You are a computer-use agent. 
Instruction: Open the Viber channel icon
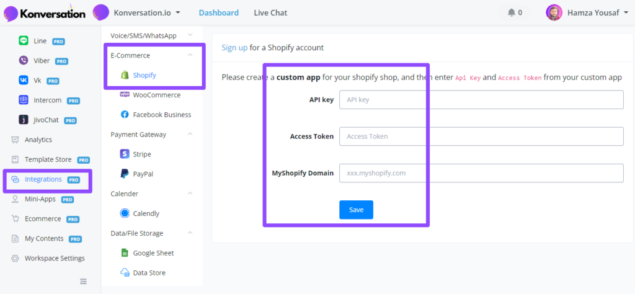(24, 61)
